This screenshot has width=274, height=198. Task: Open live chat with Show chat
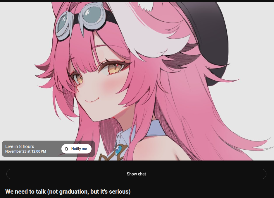pyautogui.click(x=136, y=174)
